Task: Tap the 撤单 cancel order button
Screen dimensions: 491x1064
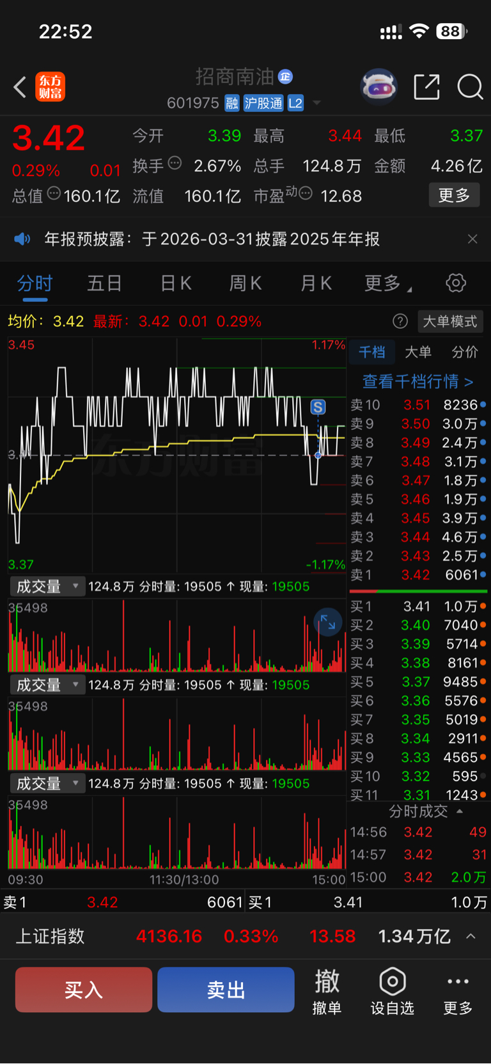Action: coord(327,991)
